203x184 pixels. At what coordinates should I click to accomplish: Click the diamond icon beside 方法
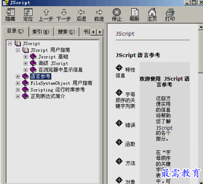tap(119, 161)
